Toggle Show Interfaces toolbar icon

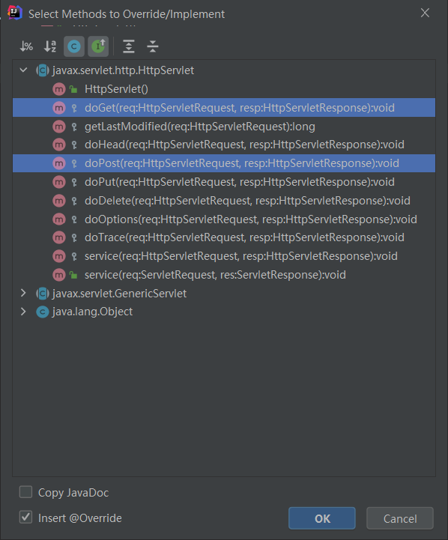click(x=98, y=46)
